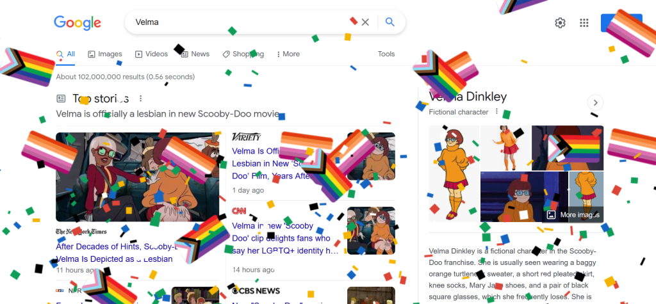Switch to the Images tab

[105, 54]
